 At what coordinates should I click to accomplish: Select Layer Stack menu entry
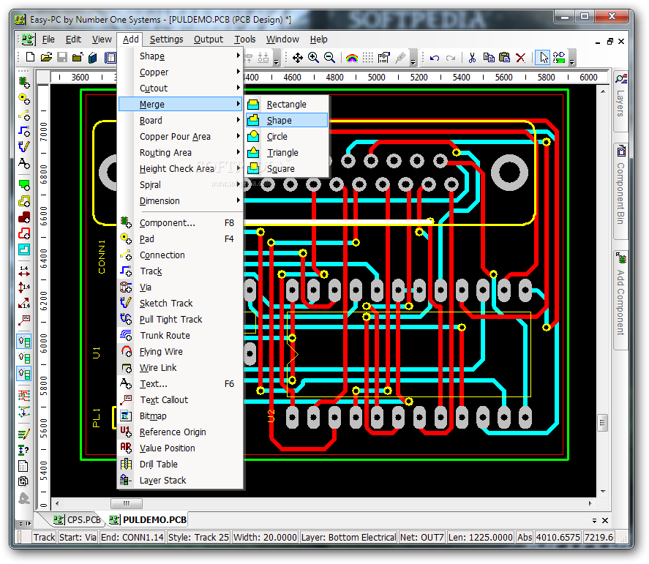(180, 481)
